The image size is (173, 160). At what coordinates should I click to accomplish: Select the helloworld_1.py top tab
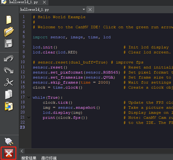coord(24,2)
